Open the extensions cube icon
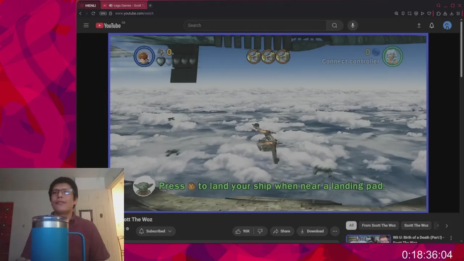The width and height of the screenshot is (464, 261). [x=439, y=13]
